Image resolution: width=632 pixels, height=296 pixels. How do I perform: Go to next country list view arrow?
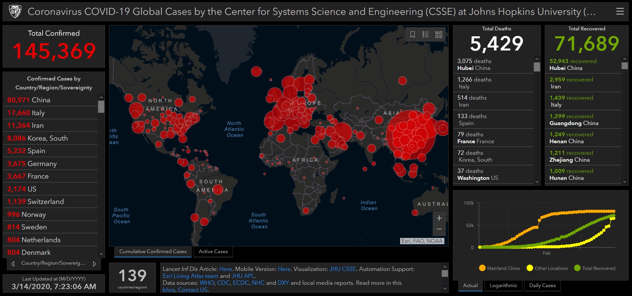coord(94,264)
